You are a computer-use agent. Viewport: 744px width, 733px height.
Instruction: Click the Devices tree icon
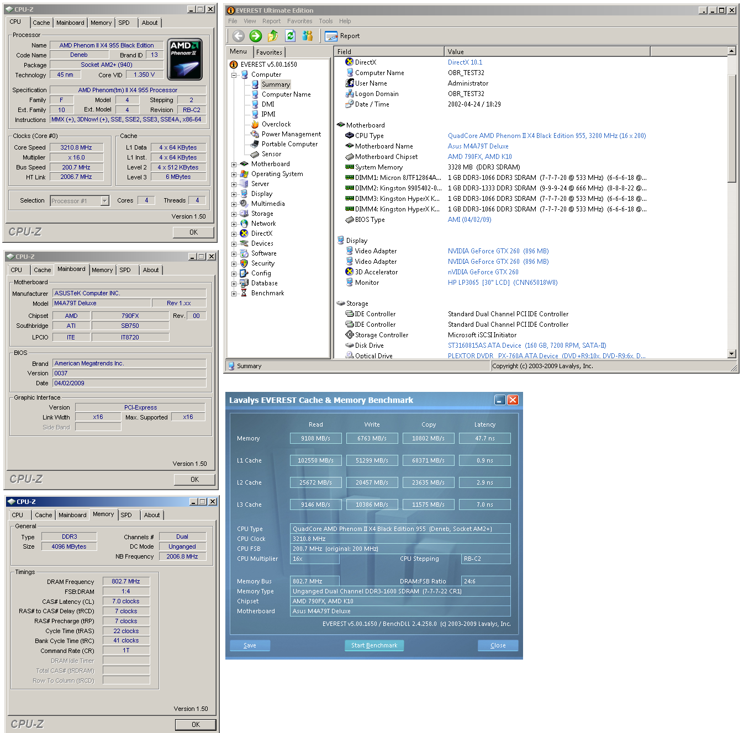(244, 243)
